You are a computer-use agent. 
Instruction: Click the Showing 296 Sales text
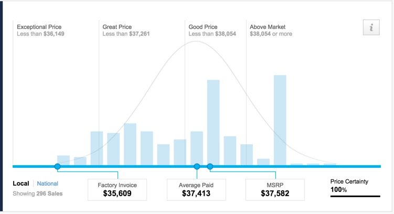pos(37,194)
